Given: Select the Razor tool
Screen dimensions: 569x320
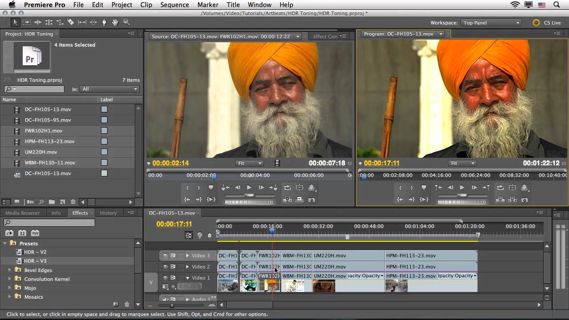Looking at the screenshot, I should tap(71, 22).
